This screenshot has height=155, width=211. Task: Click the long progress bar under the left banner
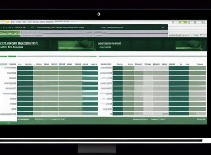57,56
